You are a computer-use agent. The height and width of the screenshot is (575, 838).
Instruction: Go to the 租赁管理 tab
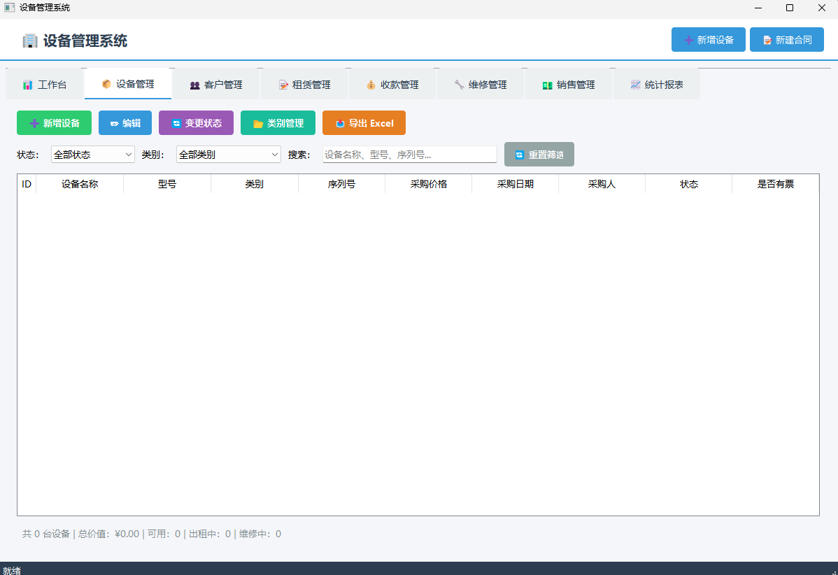click(x=304, y=85)
